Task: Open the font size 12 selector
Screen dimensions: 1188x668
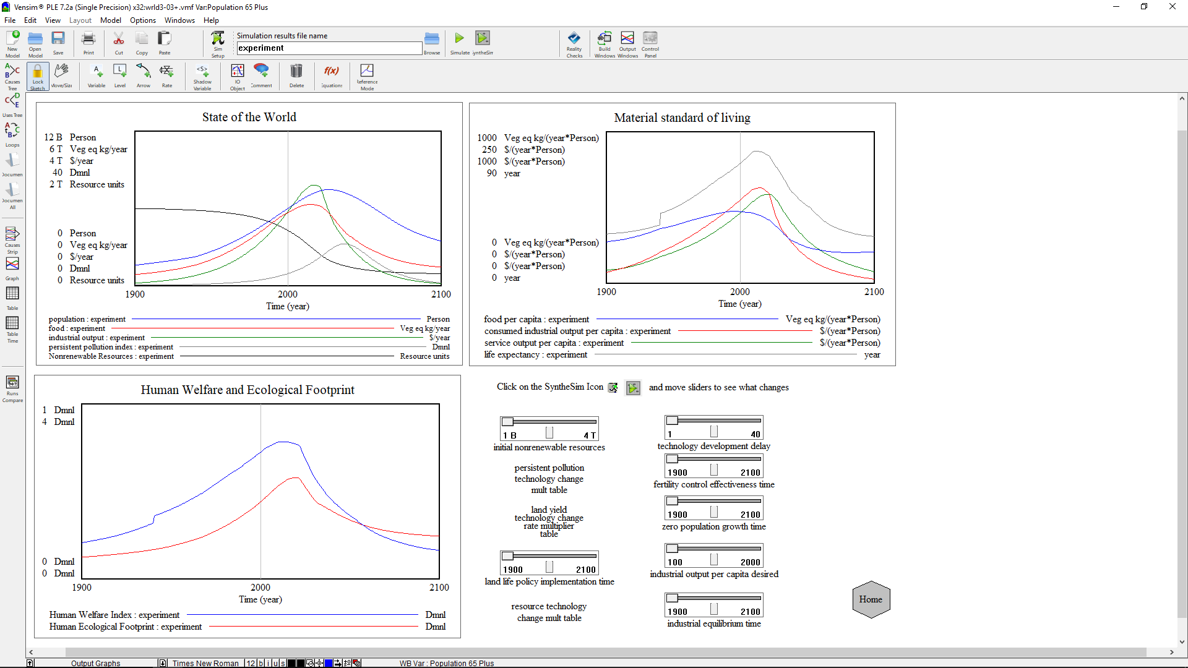Action: pyautogui.click(x=251, y=663)
